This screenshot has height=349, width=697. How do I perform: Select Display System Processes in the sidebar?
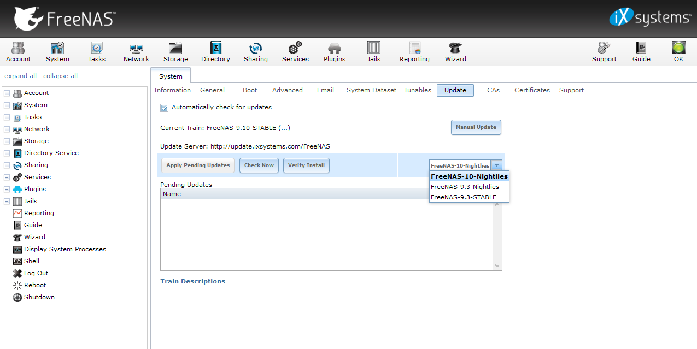pyautogui.click(x=65, y=249)
